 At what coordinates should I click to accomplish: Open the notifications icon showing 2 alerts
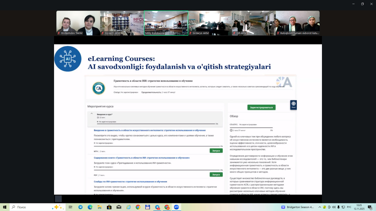(370, 207)
